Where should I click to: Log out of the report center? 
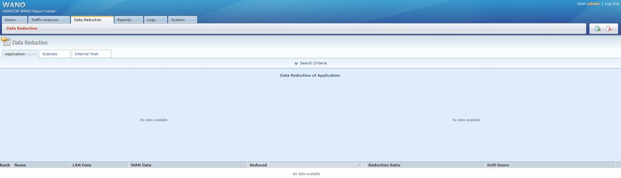612,4
